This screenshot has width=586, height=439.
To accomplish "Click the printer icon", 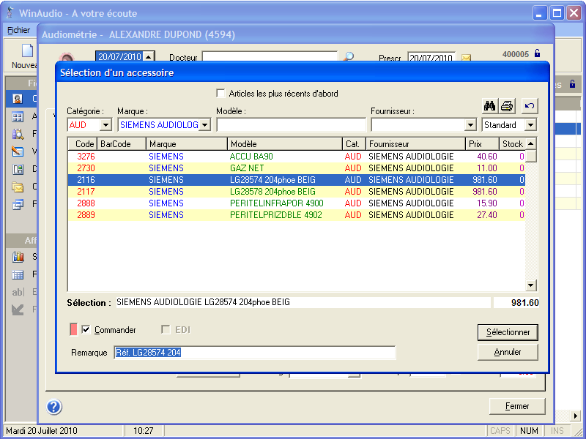I will coord(507,106).
